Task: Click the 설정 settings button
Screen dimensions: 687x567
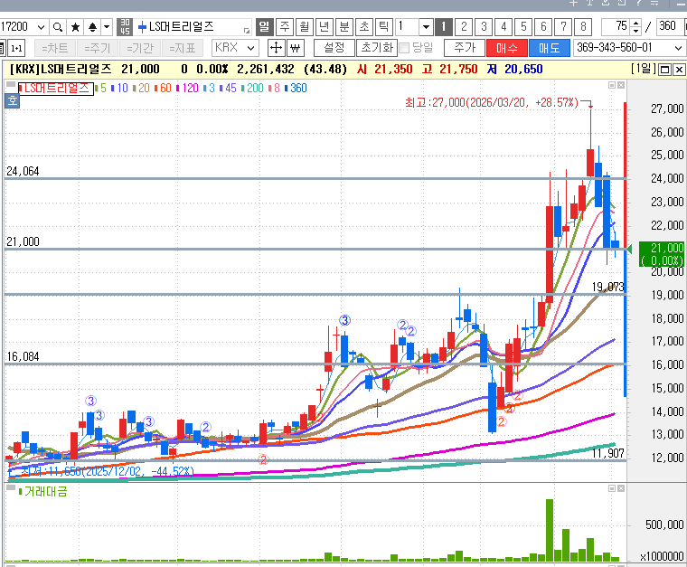Action: coord(334,48)
